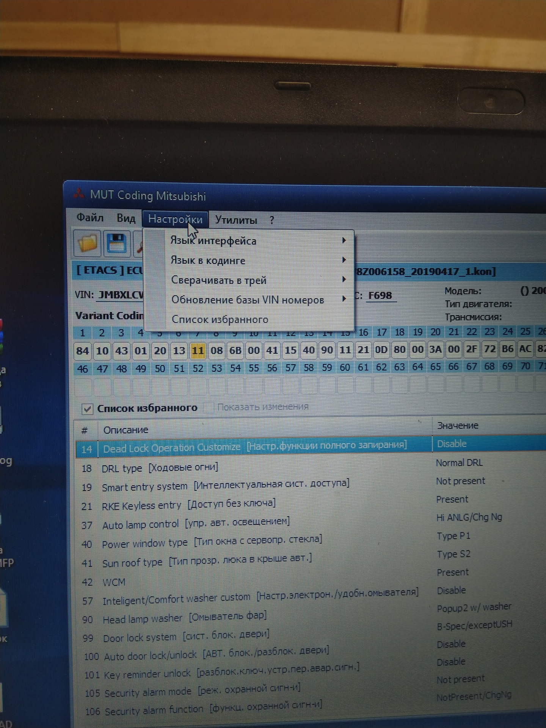Click the Type P1 value
Image resolution: width=546 pixels, height=728 pixels.
[x=453, y=536]
